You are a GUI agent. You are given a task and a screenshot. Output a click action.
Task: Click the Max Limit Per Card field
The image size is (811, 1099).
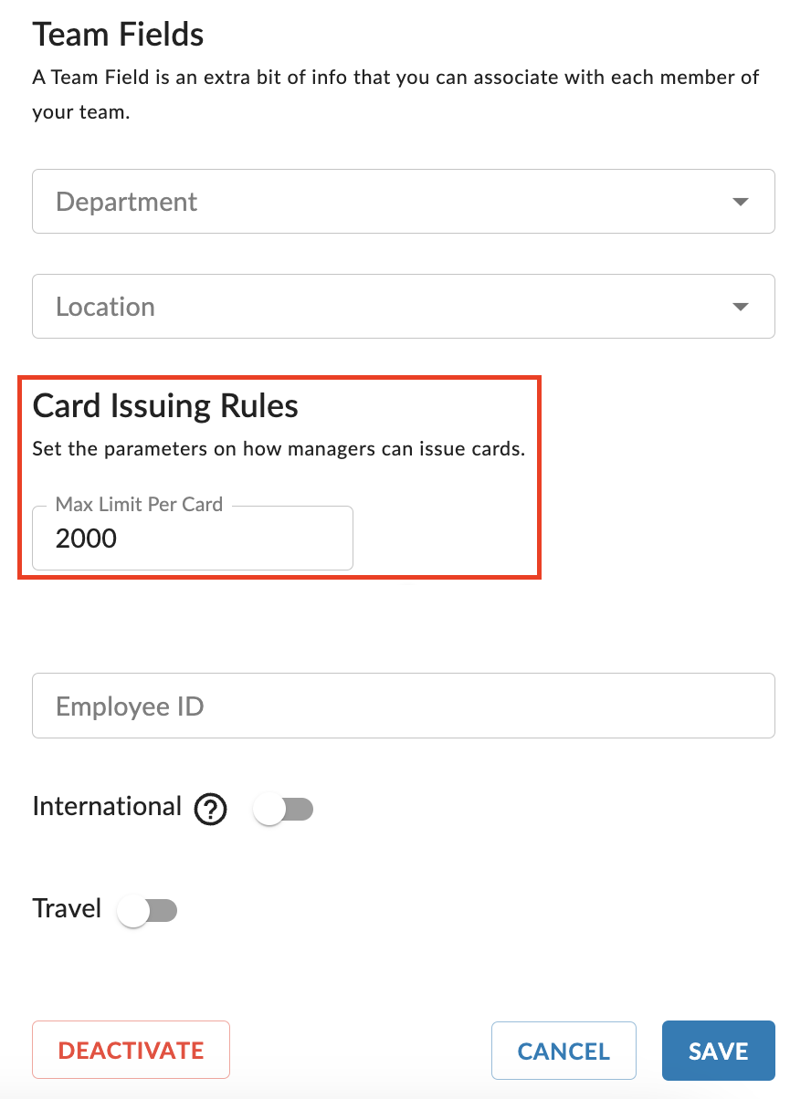[193, 538]
